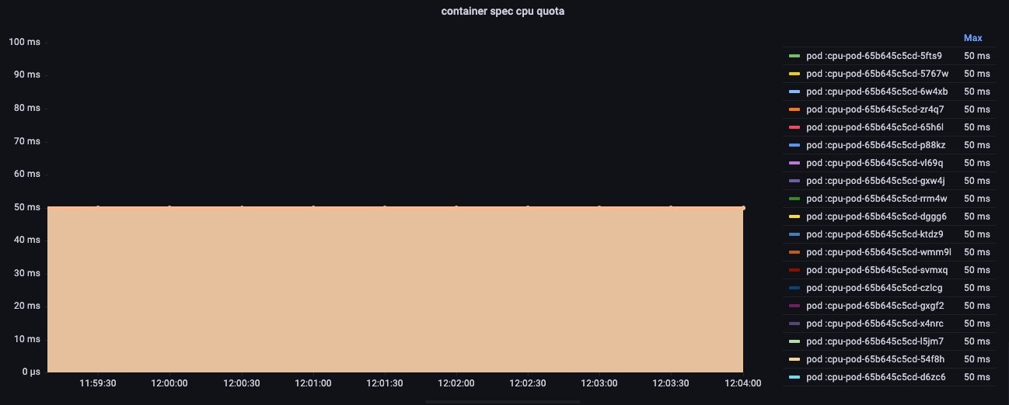
Task: Click the 12:00:00 time axis label
Action: [169, 383]
